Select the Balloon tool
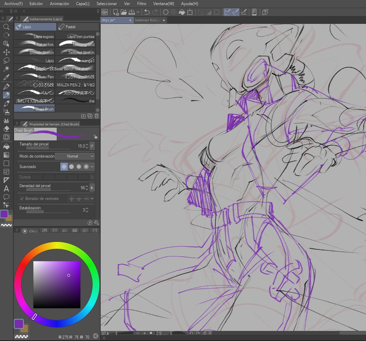The width and height of the screenshot is (366, 341). tap(6, 197)
